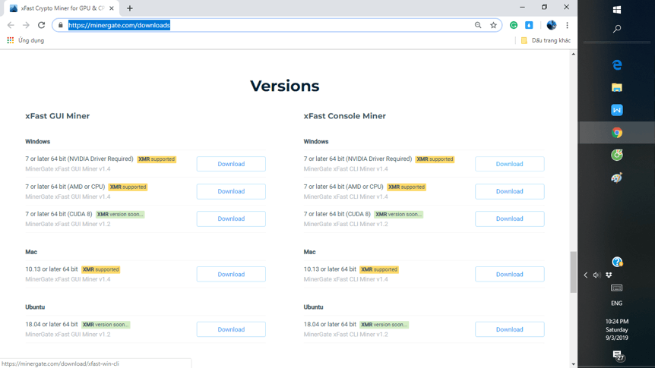Click the Grammarly extension icon
Viewport: 655px width, 368px height.
pyautogui.click(x=514, y=25)
